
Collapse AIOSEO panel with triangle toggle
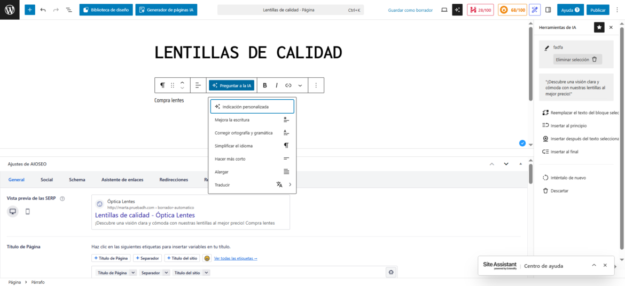point(520,164)
